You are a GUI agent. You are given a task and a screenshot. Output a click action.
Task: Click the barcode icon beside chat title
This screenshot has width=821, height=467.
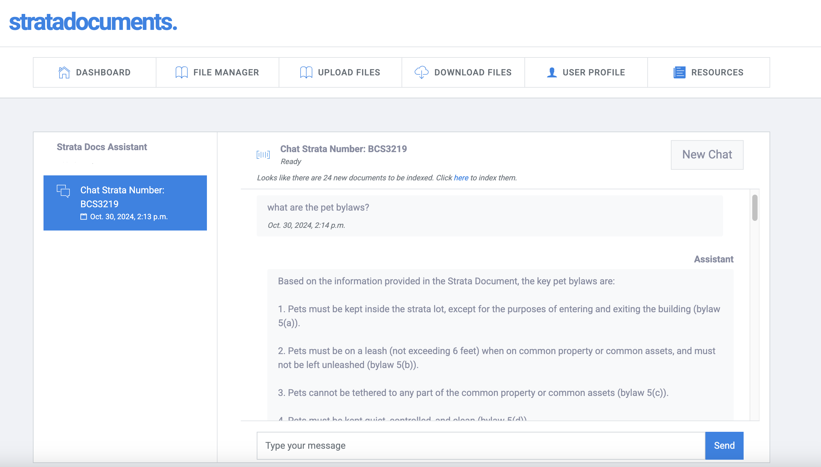tap(263, 154)
